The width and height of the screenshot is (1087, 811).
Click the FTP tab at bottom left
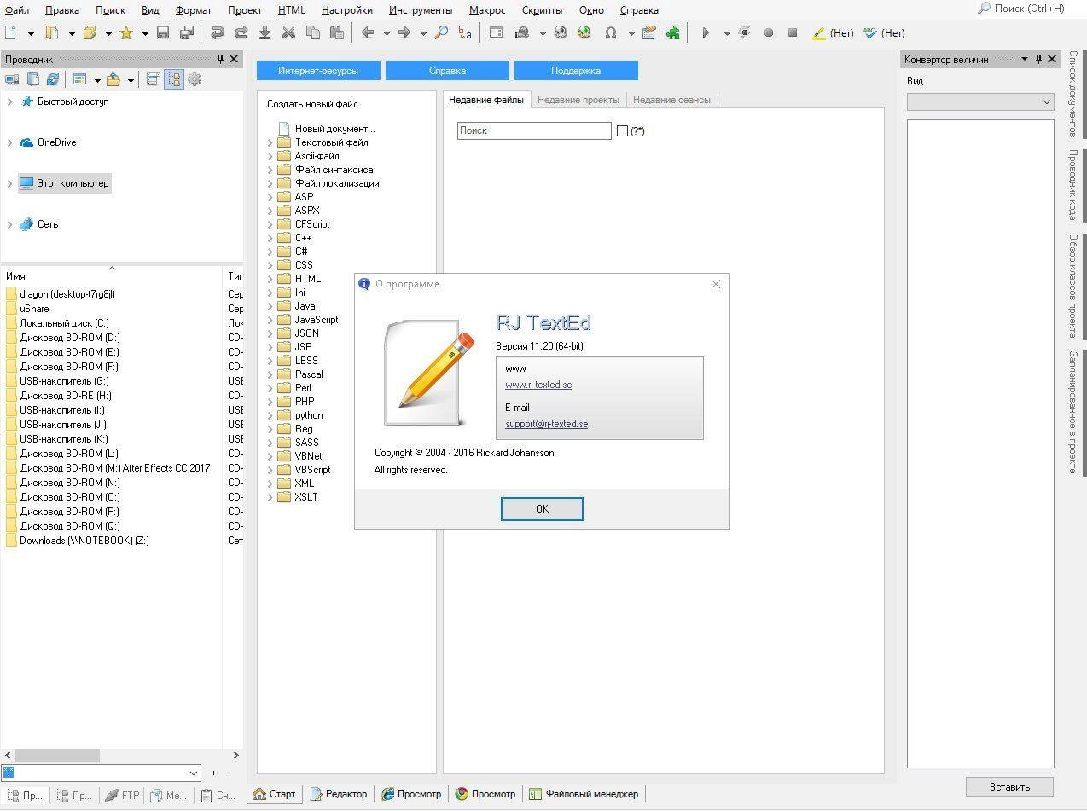click(122, 796)
